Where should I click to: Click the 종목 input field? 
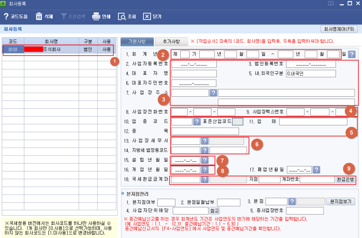point(205,131)
